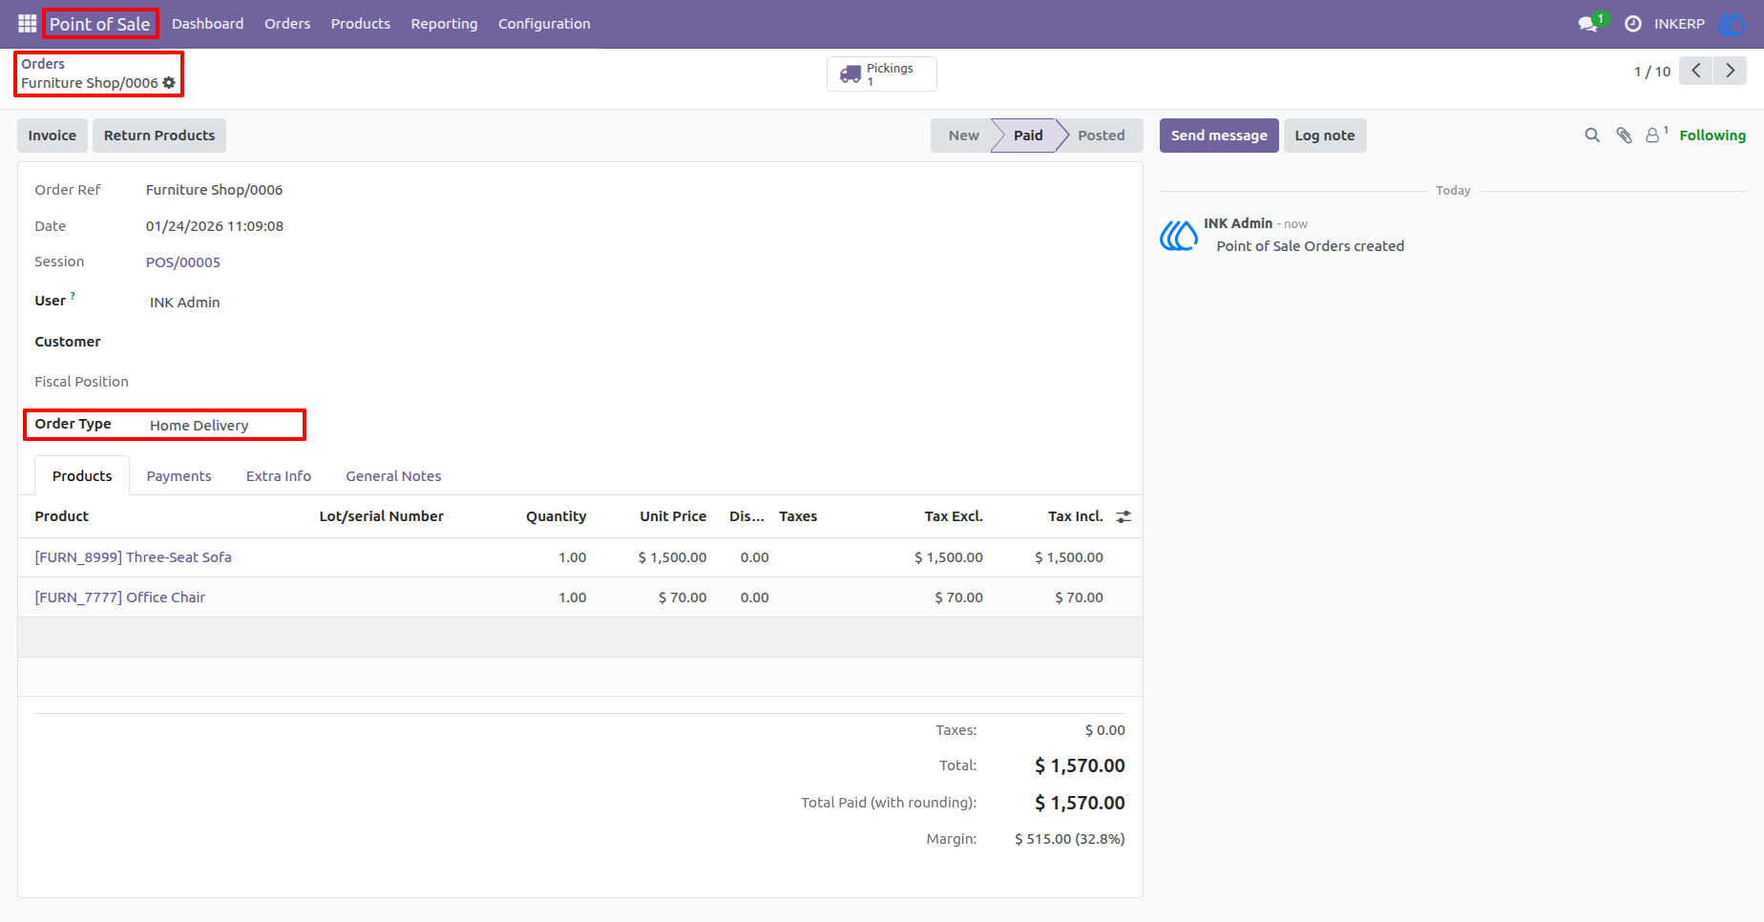The width and height of the screenshot is (1764, 922).
Task: Switch to the Extra Info tab
Action: point(279,476)
